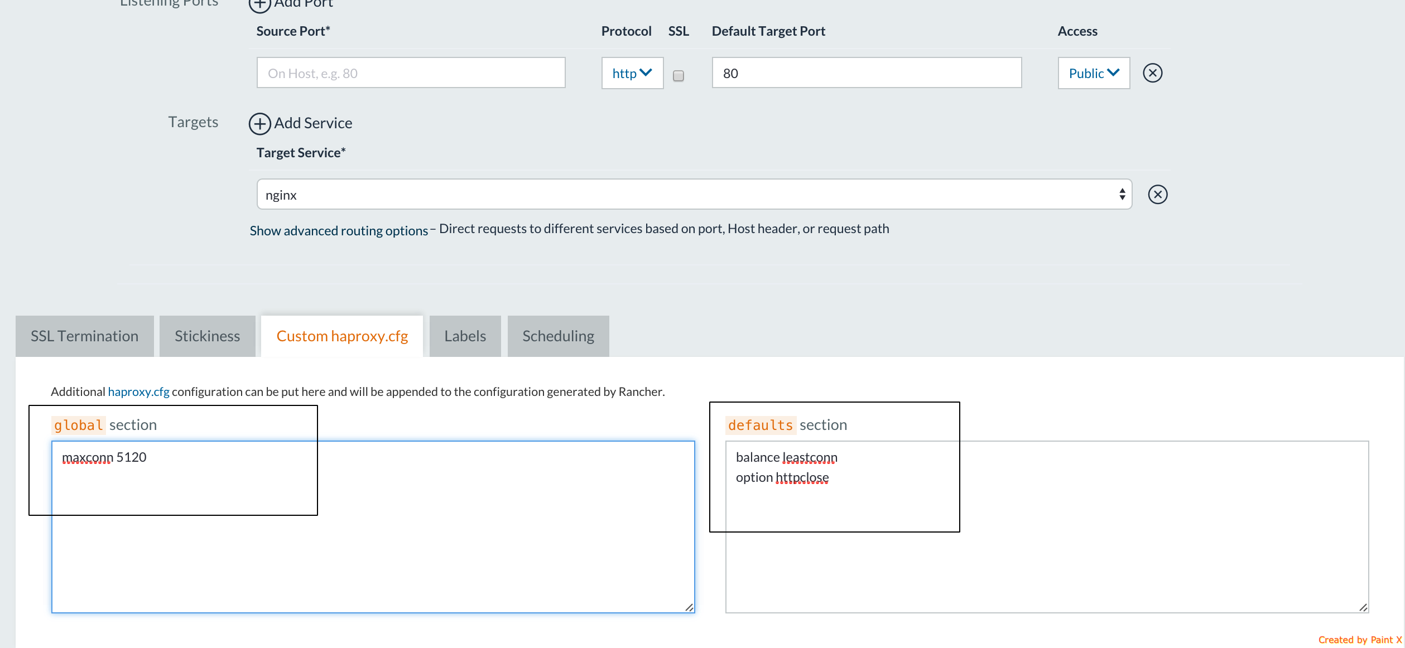Select the Custom haproxy.cfg tab
The height and width of the screenshot is (648, 1405).
(x=342, y=336)
